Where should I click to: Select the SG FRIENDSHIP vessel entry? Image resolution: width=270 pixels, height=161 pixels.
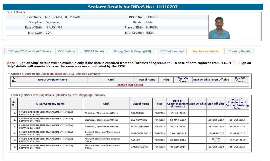point(140,127)
